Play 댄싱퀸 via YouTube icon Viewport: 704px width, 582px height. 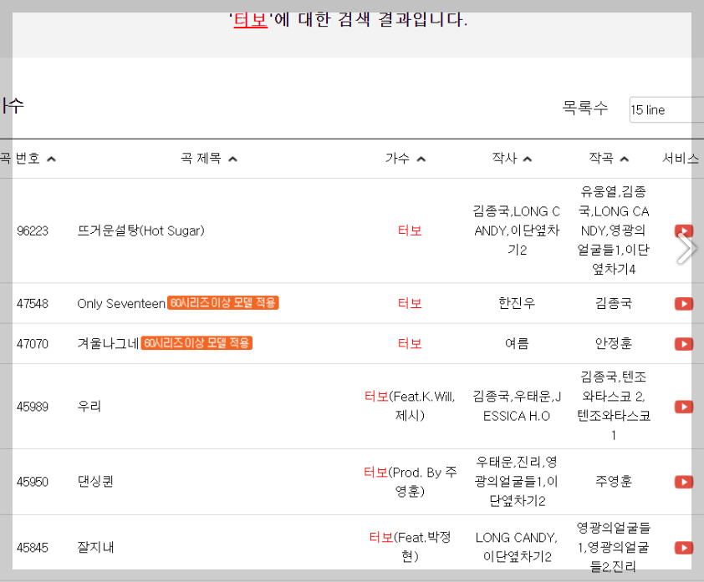[684, 482]
